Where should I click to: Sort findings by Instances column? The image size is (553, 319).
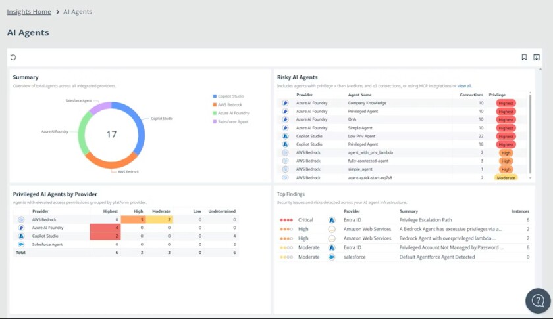pos(520,211)
